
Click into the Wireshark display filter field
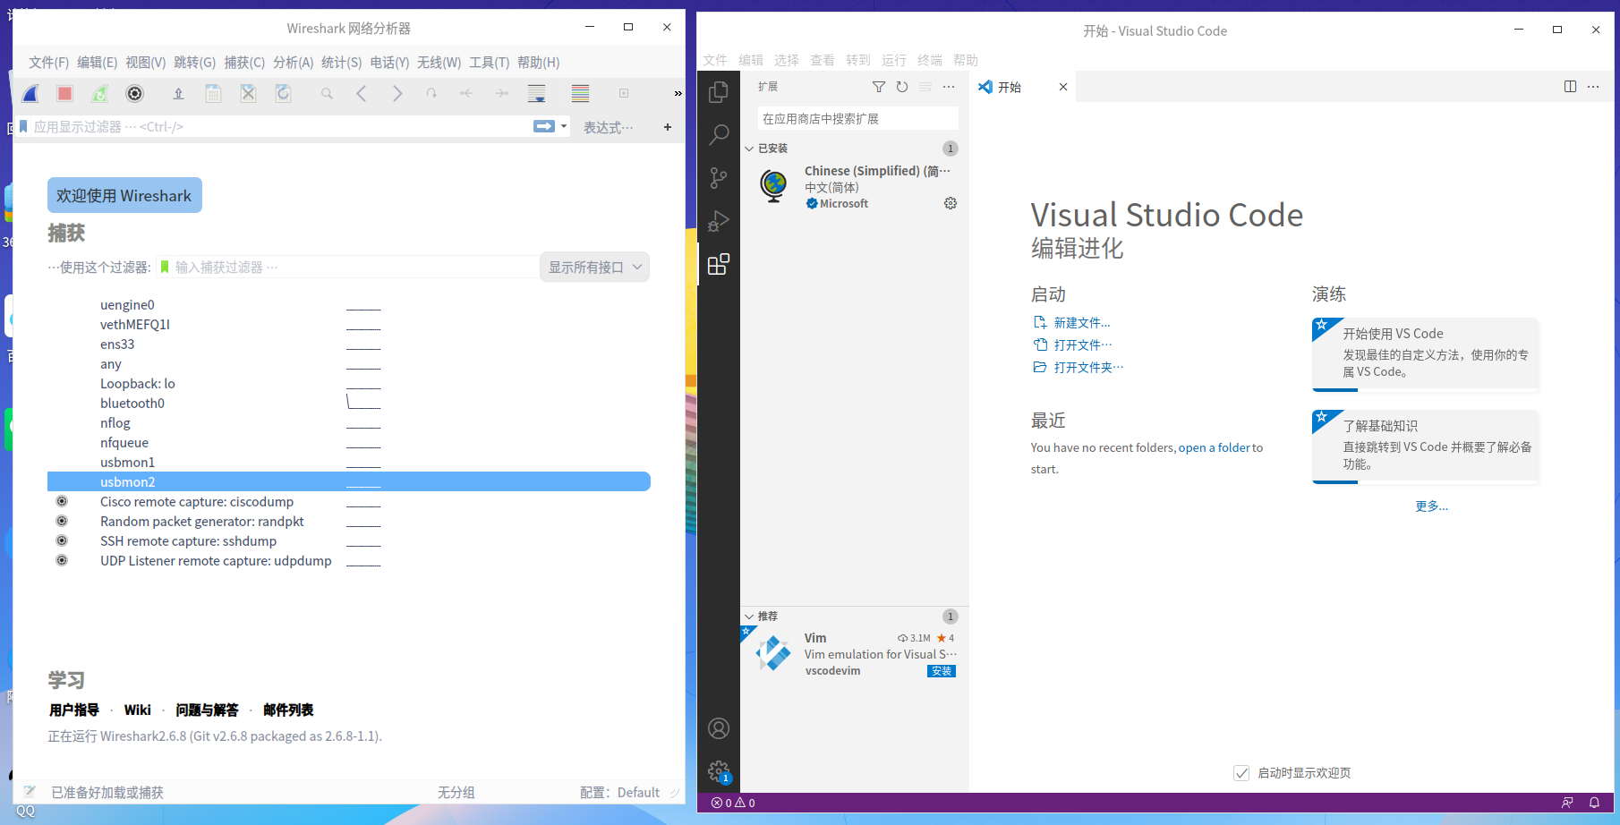pyautogui.click(x=281, y=126)
